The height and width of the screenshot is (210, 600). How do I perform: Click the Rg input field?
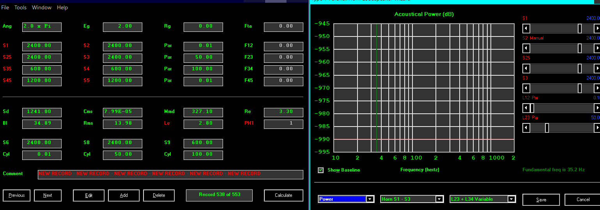click(203, 27)
